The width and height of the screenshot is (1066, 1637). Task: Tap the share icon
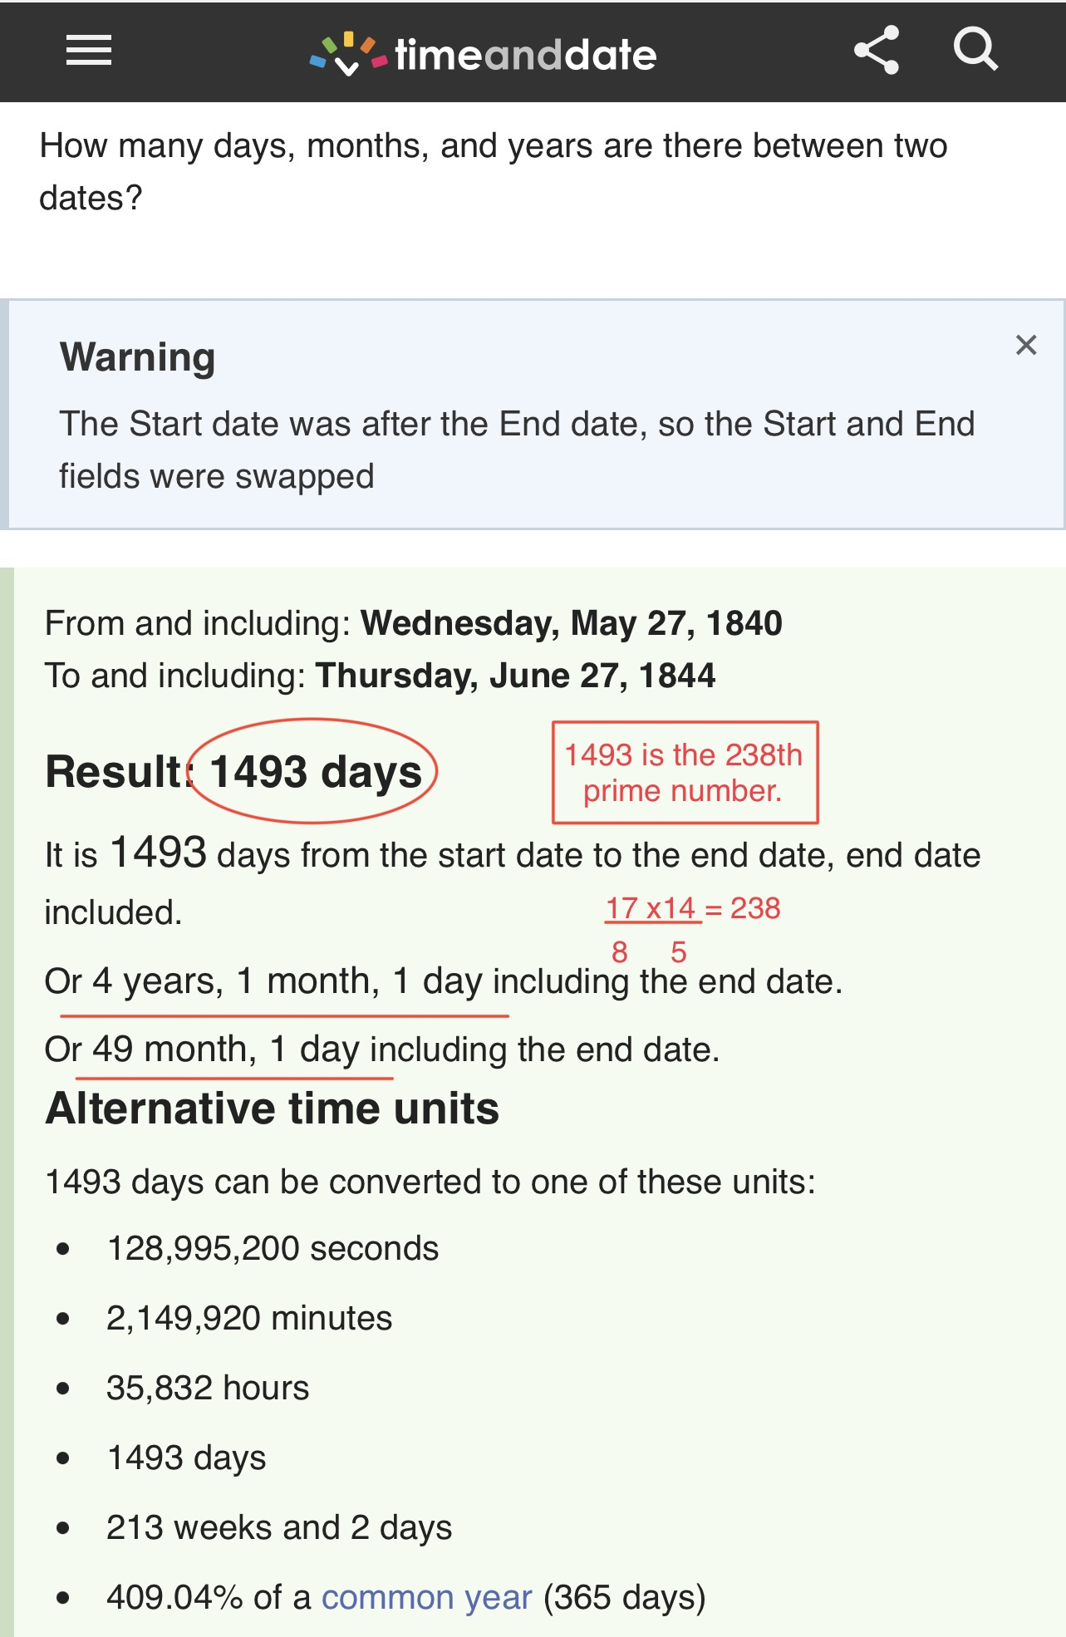coord(877,50)
